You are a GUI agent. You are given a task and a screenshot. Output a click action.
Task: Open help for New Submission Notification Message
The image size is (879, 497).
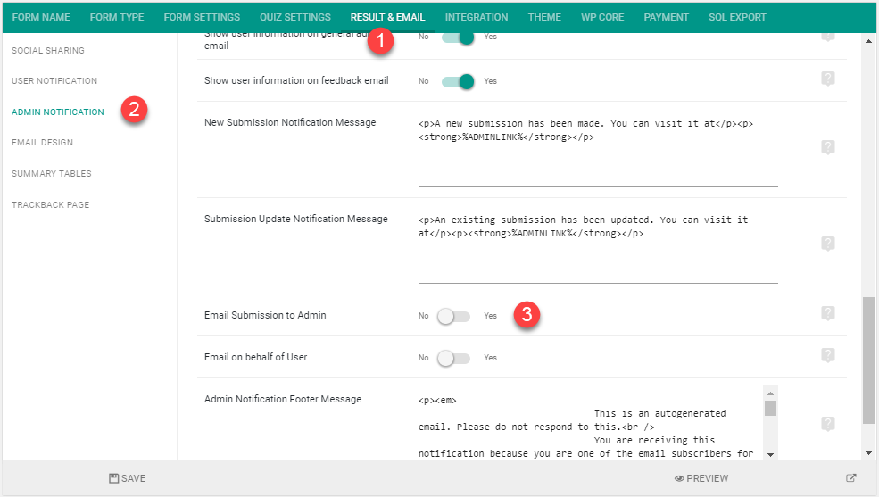(x=828, y=147)
